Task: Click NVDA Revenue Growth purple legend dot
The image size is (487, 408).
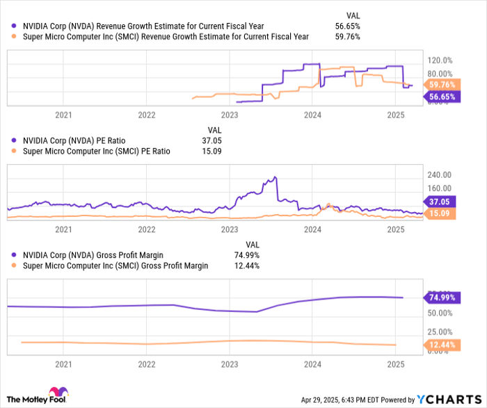Action: point(8,26)
